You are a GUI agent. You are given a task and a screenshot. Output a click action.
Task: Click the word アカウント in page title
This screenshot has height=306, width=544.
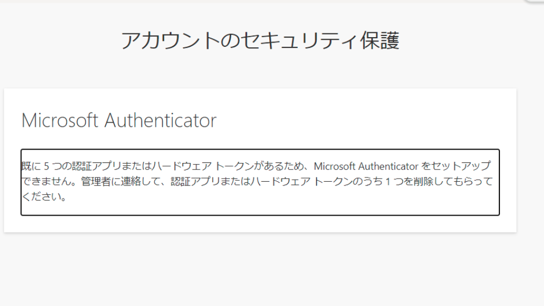170,40
